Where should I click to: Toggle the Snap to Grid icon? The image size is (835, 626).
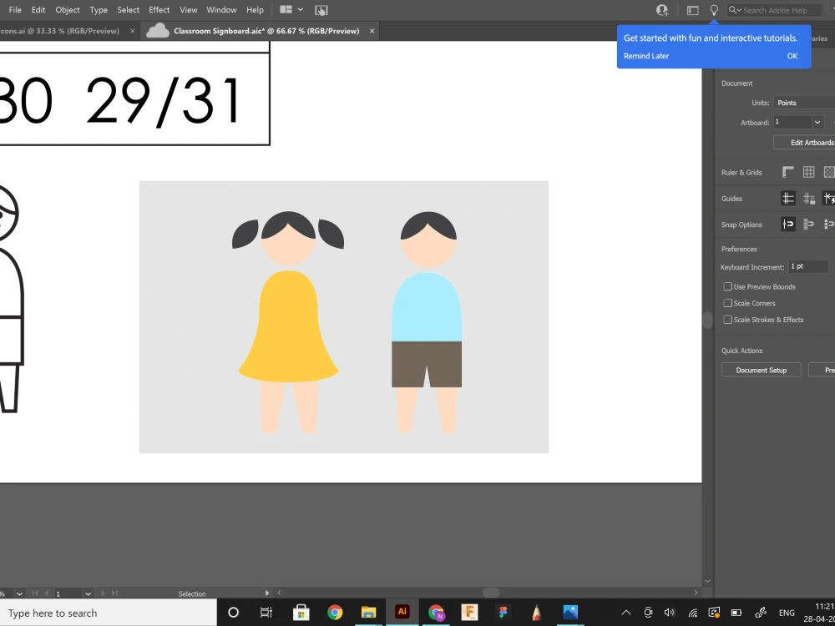[808, 224]
